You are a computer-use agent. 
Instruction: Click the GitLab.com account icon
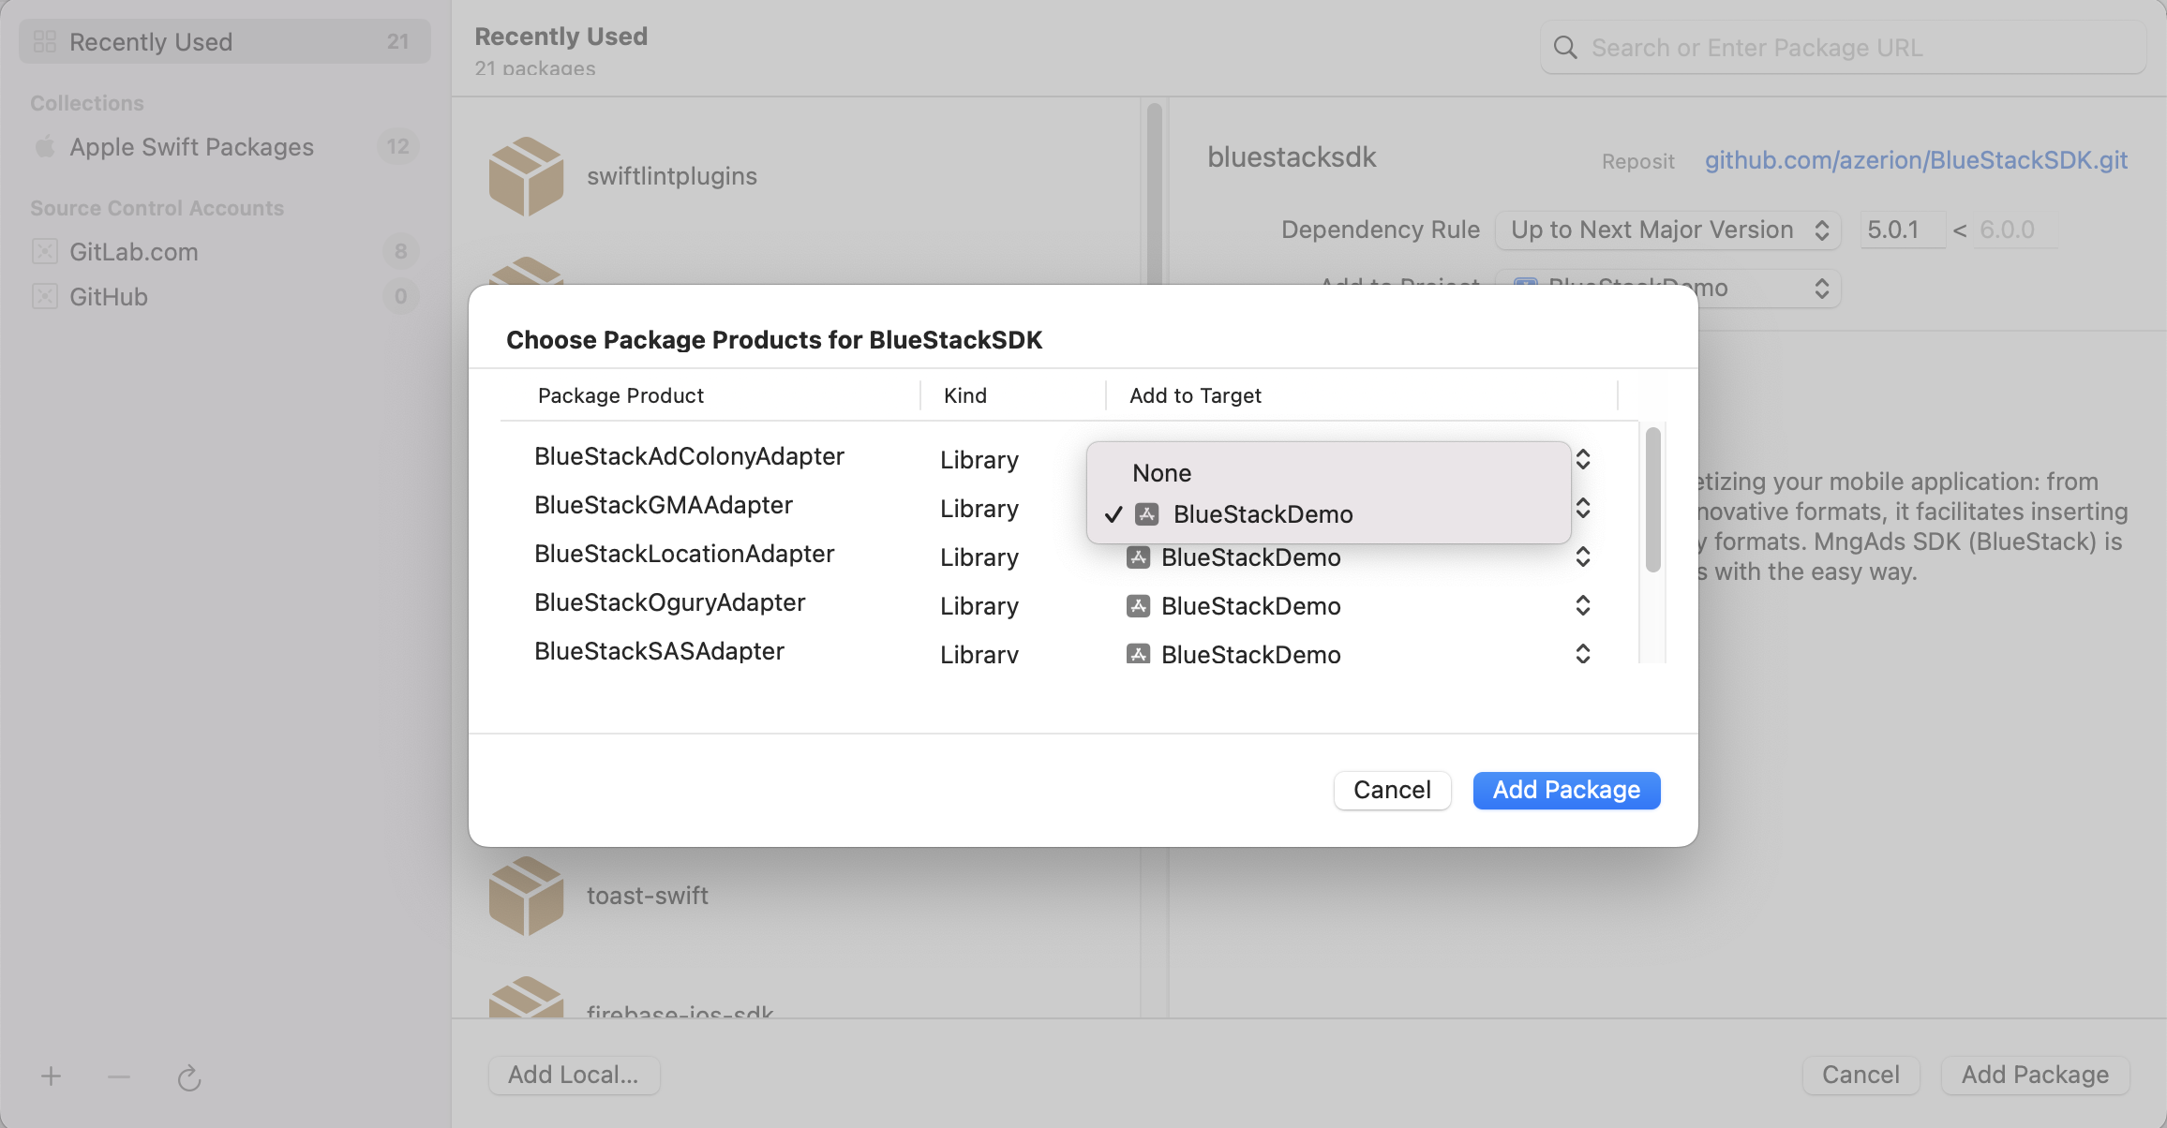coord(45,251)
